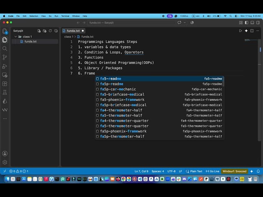Screen dimensions: 263x197
Task: Open the chat dropdown arrow in title bar
Action: coord(185,23)
